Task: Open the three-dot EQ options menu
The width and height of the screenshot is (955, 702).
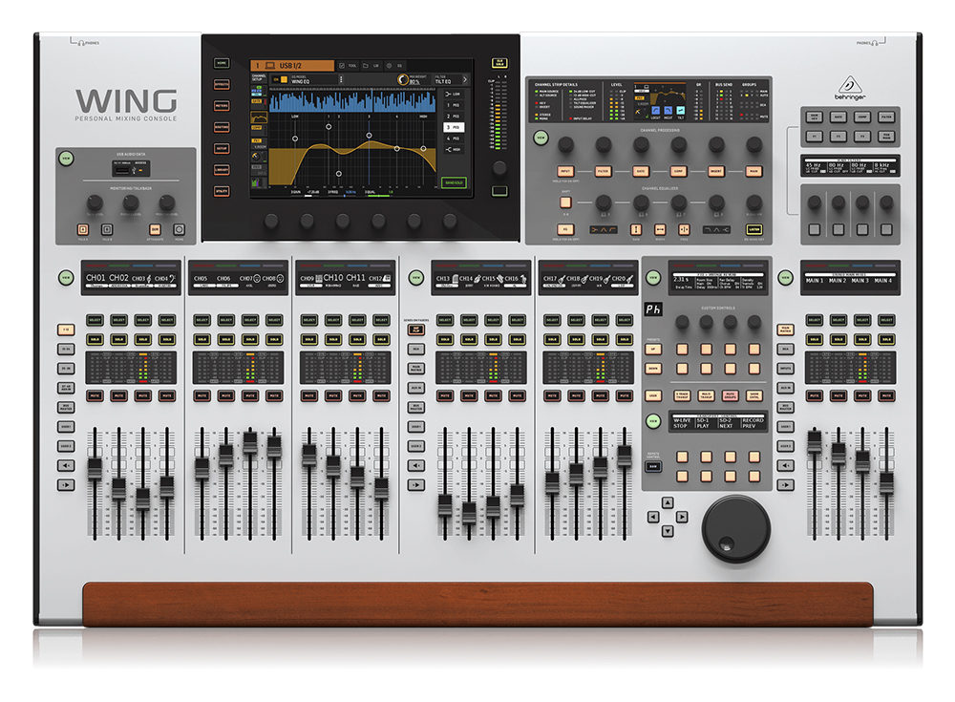Action: pos(341,80)
